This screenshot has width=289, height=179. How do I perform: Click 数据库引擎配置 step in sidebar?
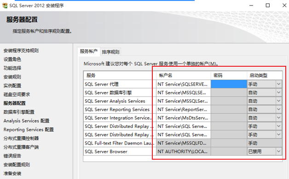pyautogui.click(x=19, y=112)
